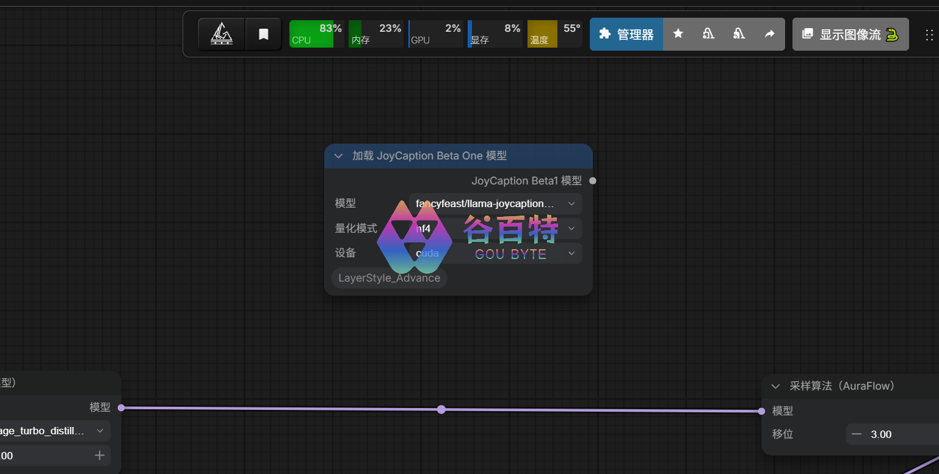The height and width of the screenshot is (474, 939).
Task: Open the 模型 dropdown showing fancyfeast/llama-joycaption
Action: click(496, 203)
